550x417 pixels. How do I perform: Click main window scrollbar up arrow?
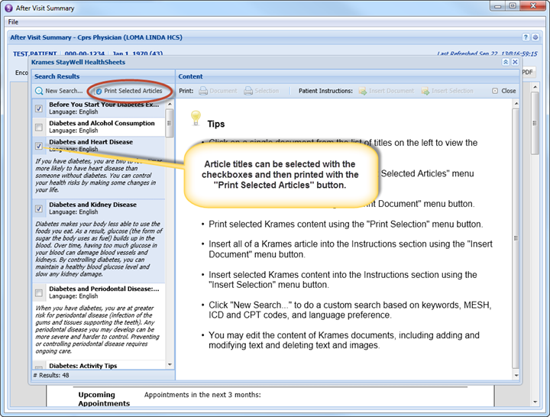coord(535,86)
